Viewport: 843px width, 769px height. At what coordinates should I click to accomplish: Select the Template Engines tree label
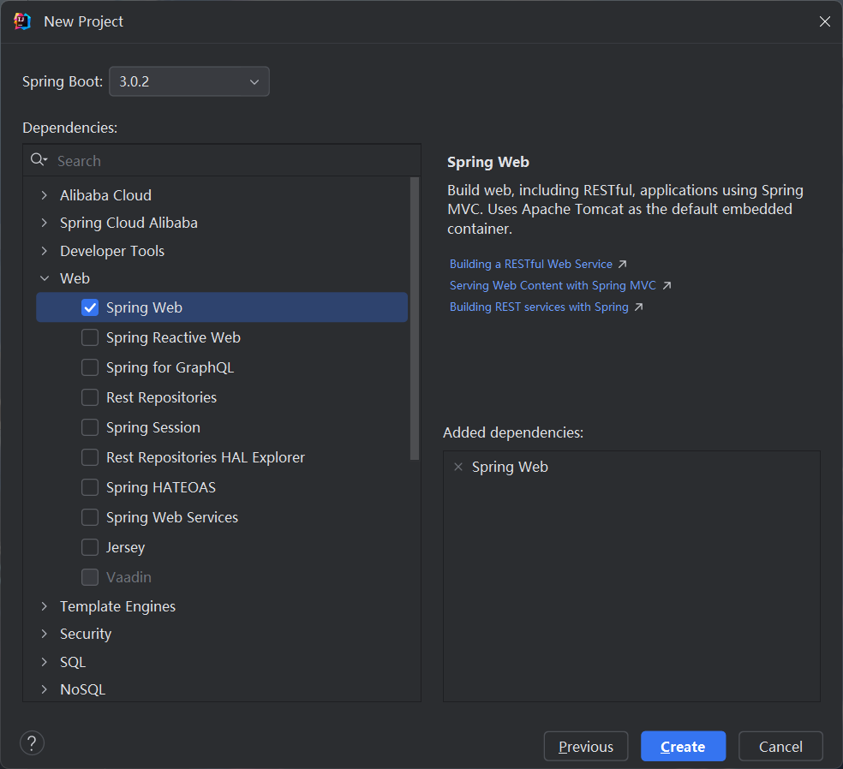[x=117, y=606]
